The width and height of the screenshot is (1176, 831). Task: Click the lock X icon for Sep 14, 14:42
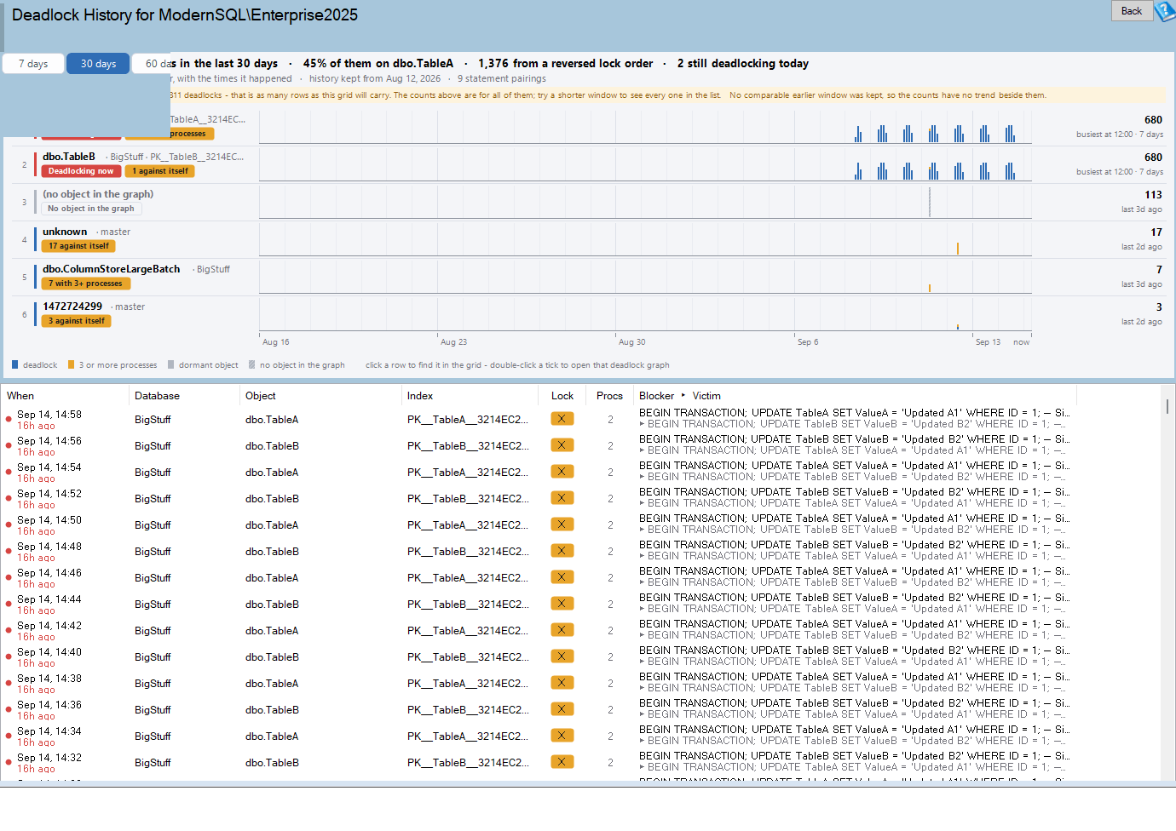click(562, 630)
